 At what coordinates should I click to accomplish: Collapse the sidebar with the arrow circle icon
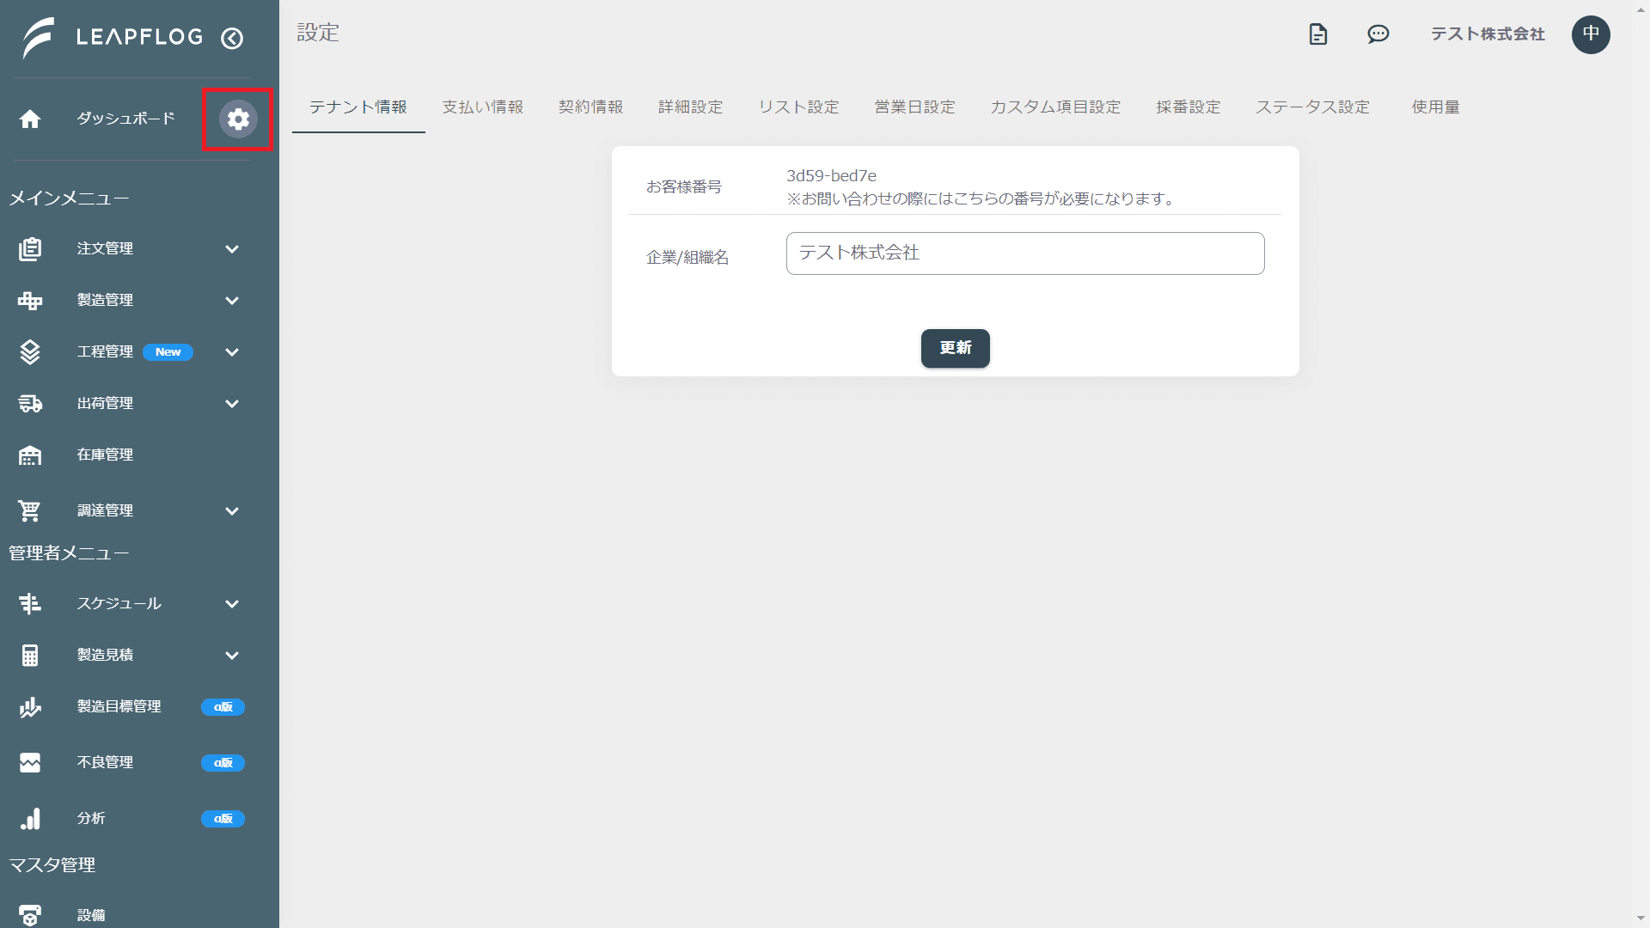tap(232, 38)
